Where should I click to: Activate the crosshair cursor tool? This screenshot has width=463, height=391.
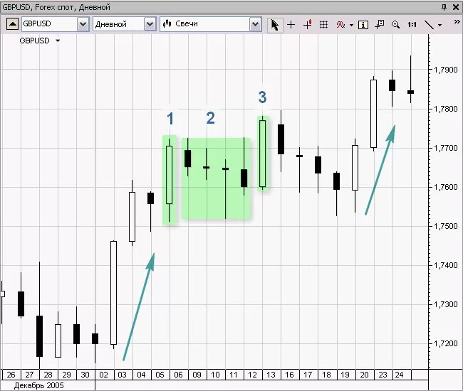pos(291,24)
